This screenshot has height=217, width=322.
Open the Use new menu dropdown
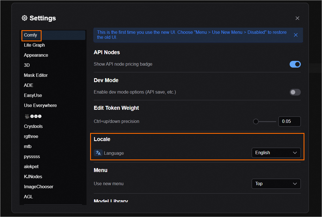pyautogui.click(x=276, y=184)
